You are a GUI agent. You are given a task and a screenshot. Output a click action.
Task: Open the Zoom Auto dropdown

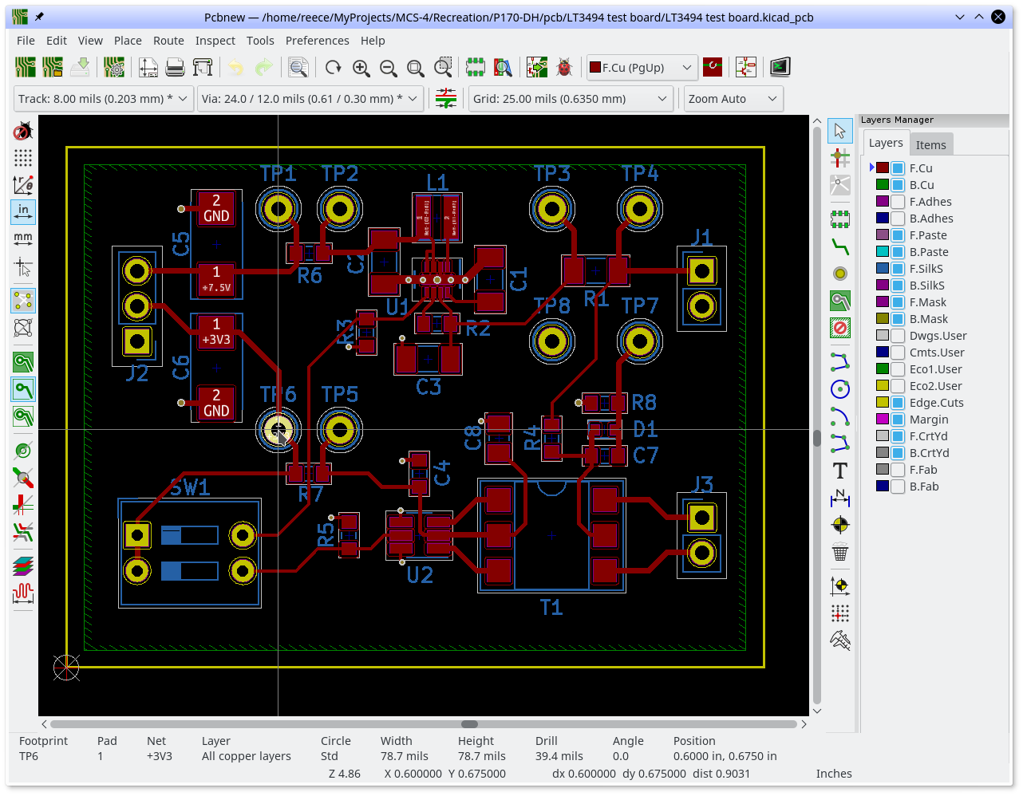[733, 99]
